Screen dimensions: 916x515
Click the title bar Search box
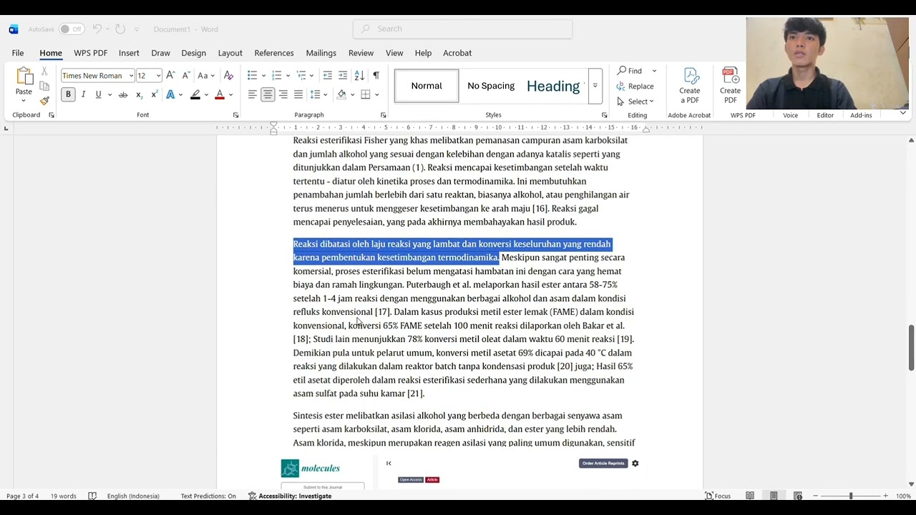coord(462,29)
